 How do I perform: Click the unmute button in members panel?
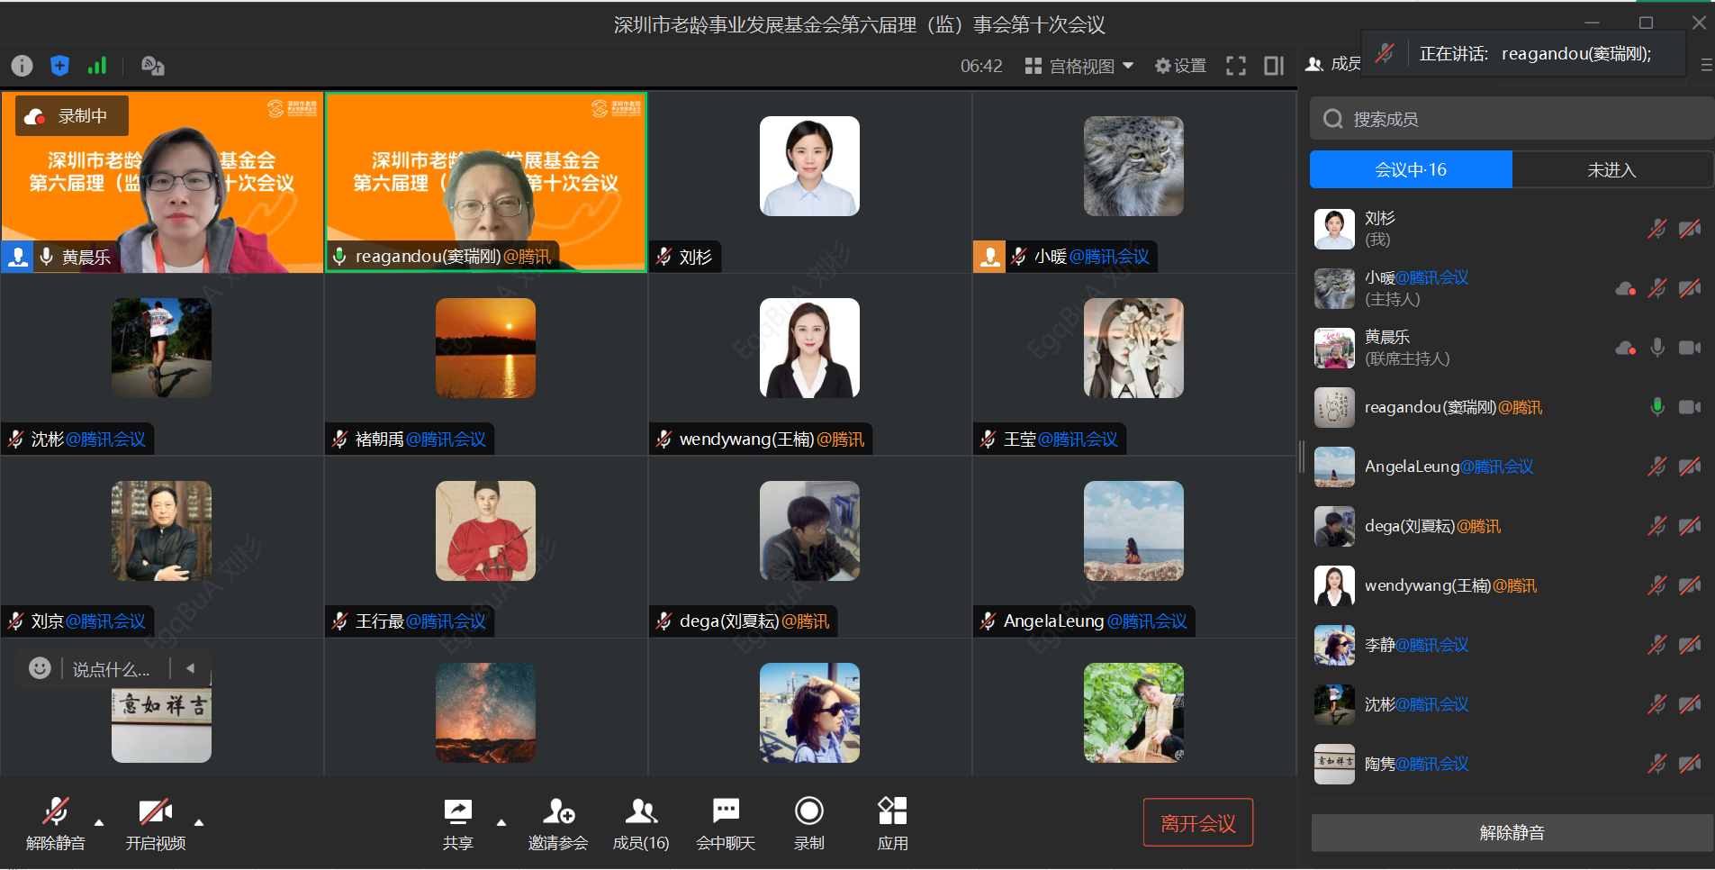pos(1512,833)
